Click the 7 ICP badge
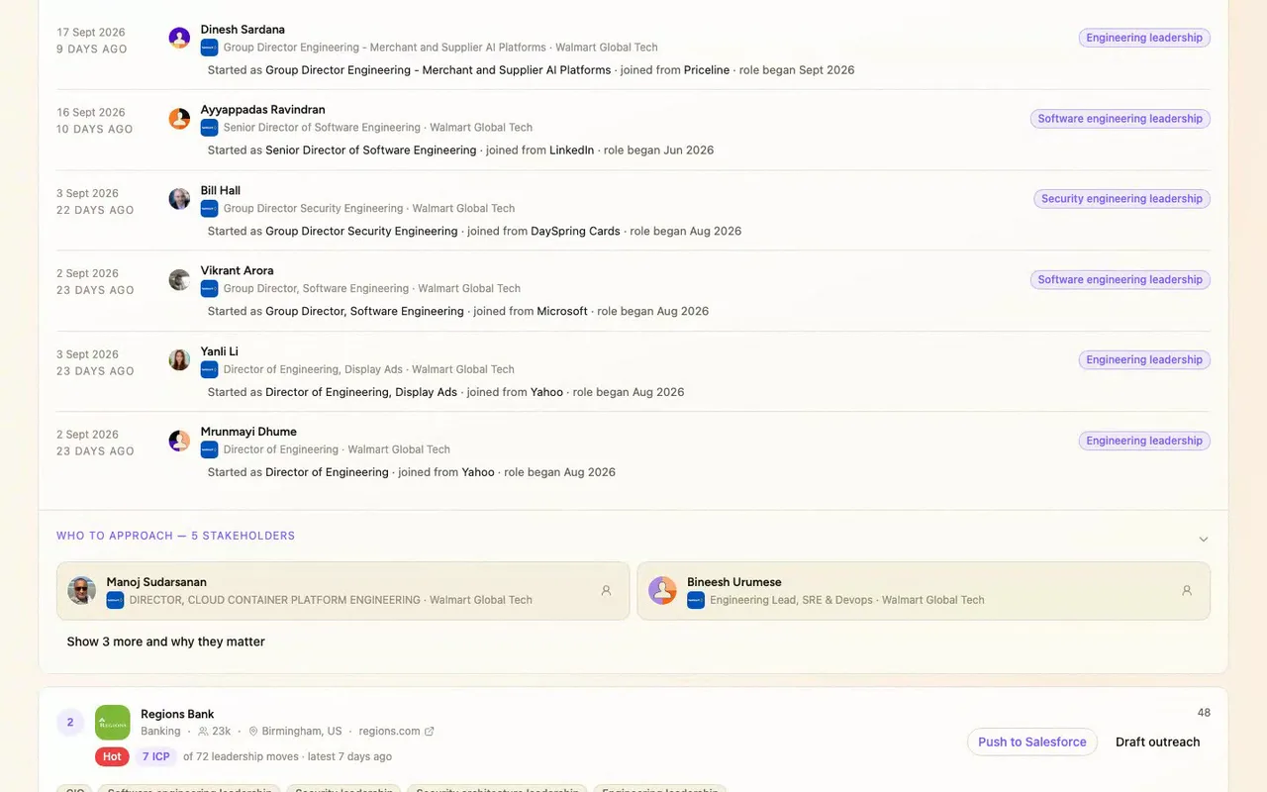The height and width of the screenshot is (792, 1267). (x=155, y=756)
